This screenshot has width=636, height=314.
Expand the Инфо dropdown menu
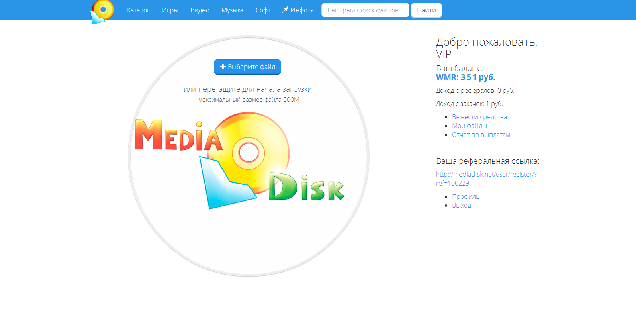(298, 10)
